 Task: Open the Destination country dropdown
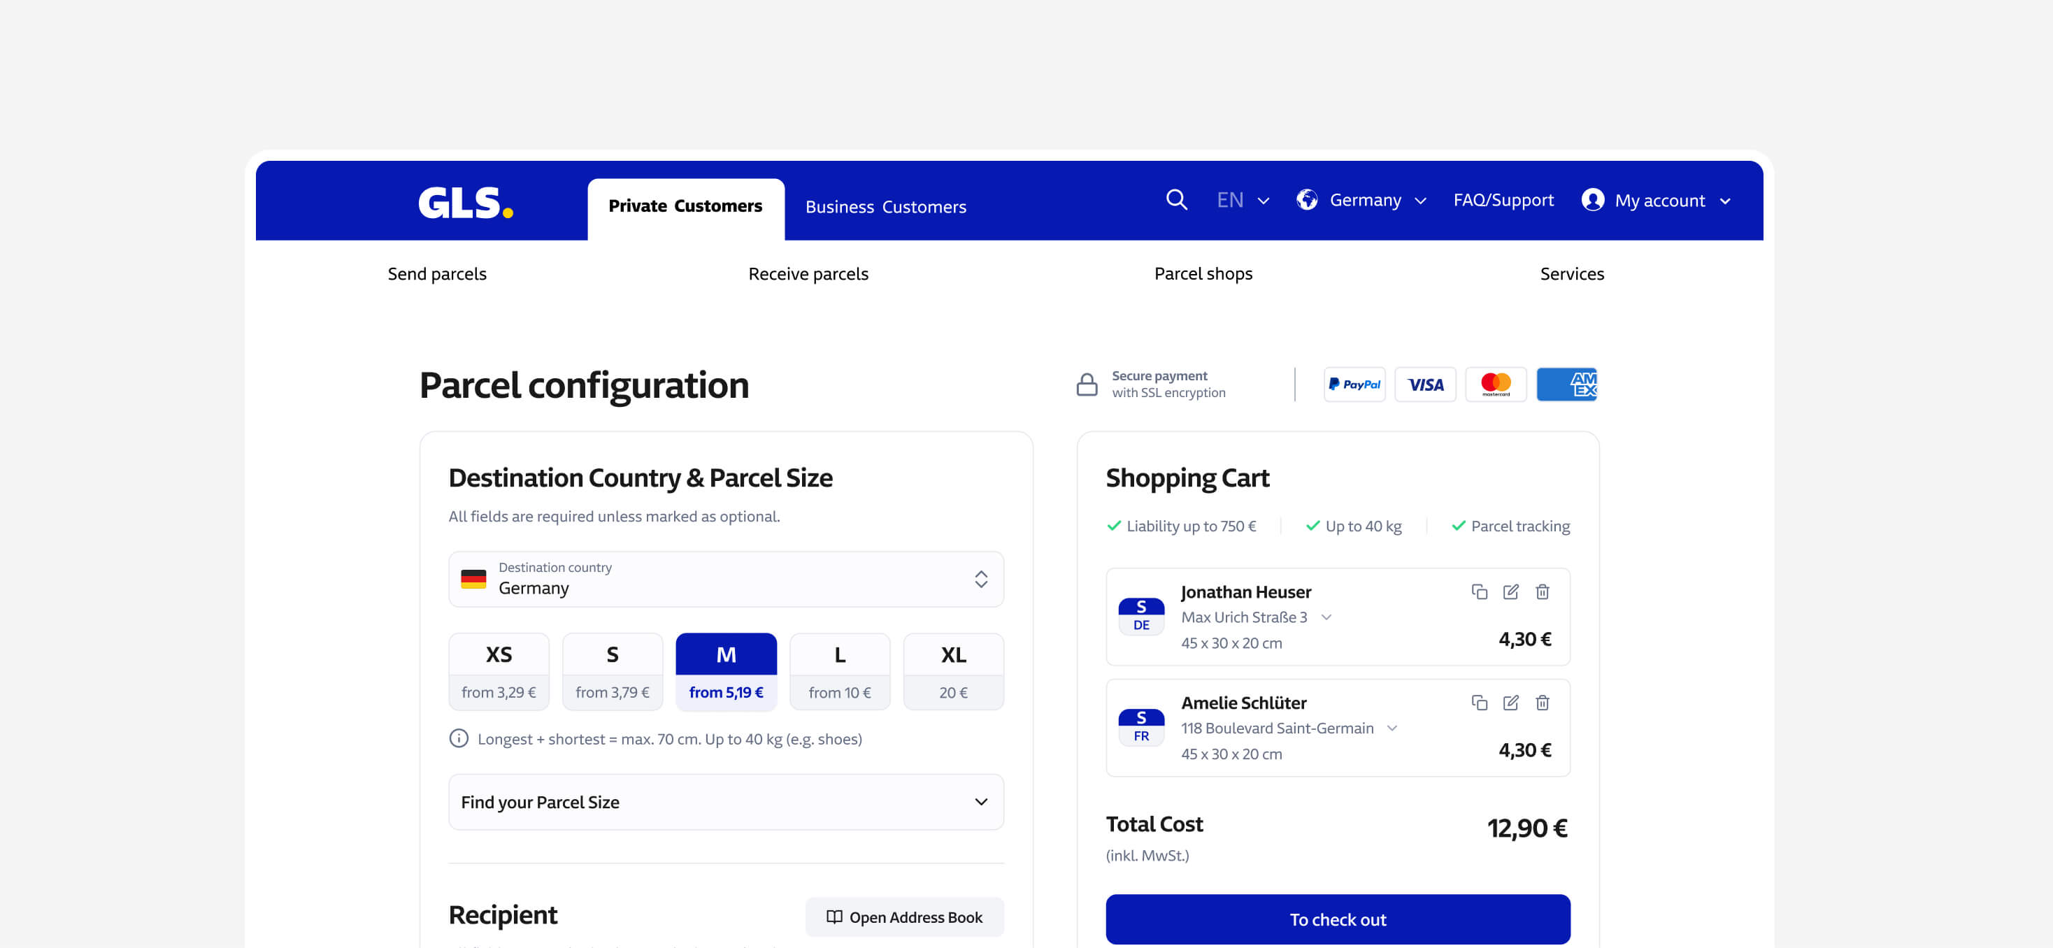[x=725, y=578]
